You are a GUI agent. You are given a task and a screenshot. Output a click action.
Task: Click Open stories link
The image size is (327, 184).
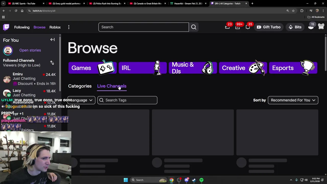[x=30, y=50]
